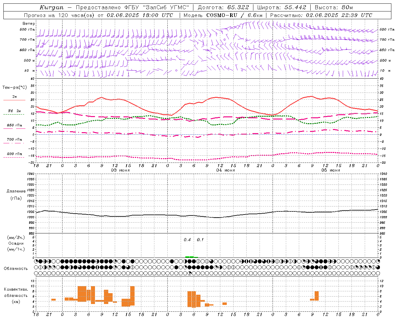Image resolution: width=396 pixels, height=317 pixels.
Task: Select the text 'Предоставлено ФГБУ "ЗапСиб УГМС"'
Action: (132, 7)
